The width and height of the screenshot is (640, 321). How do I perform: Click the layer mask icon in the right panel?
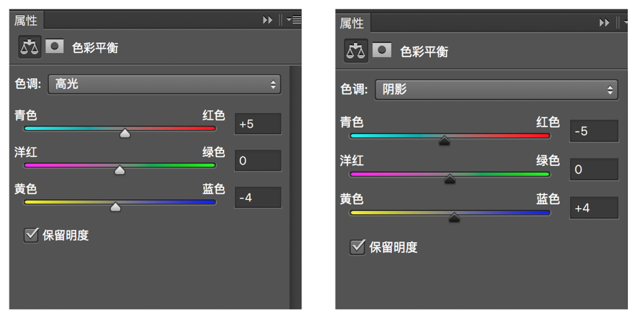[x=380, y=52]
